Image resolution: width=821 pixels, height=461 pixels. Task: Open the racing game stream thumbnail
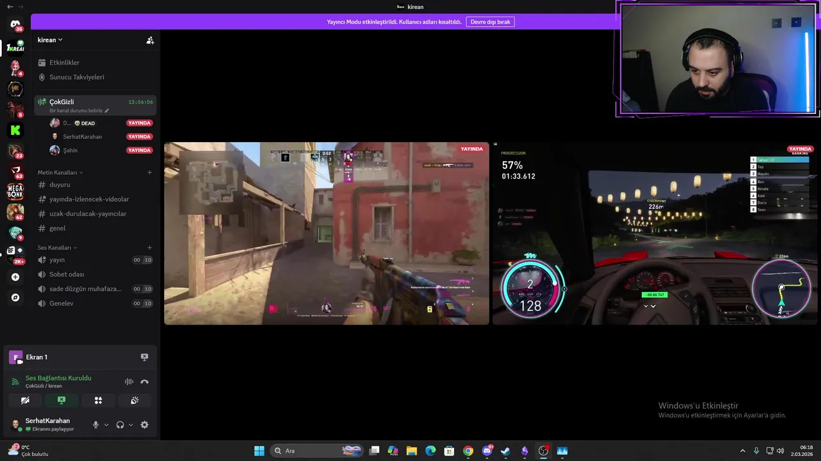tap(656, 233)
